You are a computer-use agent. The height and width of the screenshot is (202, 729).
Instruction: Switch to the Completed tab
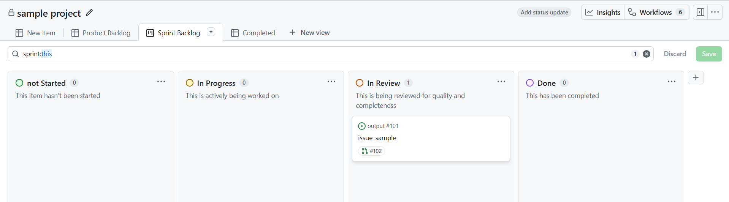[x=253, y=33]
